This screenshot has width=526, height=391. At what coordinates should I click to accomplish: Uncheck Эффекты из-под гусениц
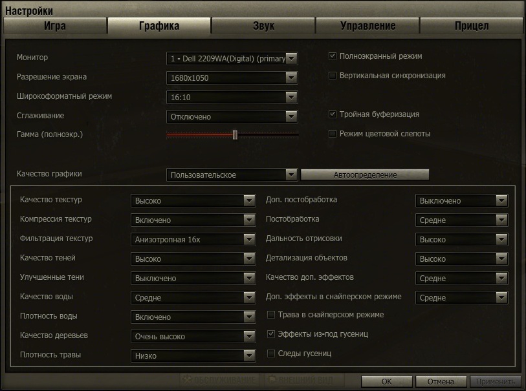click(271, 334)
